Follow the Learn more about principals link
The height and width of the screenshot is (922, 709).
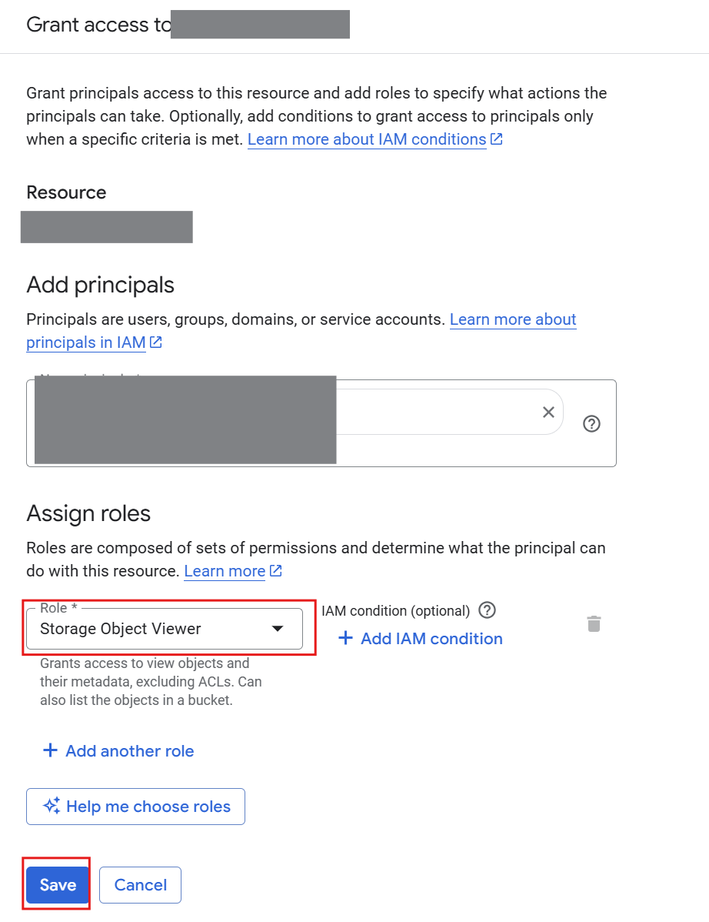pos(513,319)
